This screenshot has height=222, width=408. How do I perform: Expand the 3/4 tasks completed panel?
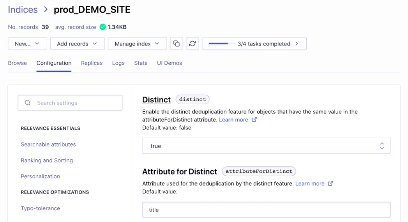[x=296, y=44]
